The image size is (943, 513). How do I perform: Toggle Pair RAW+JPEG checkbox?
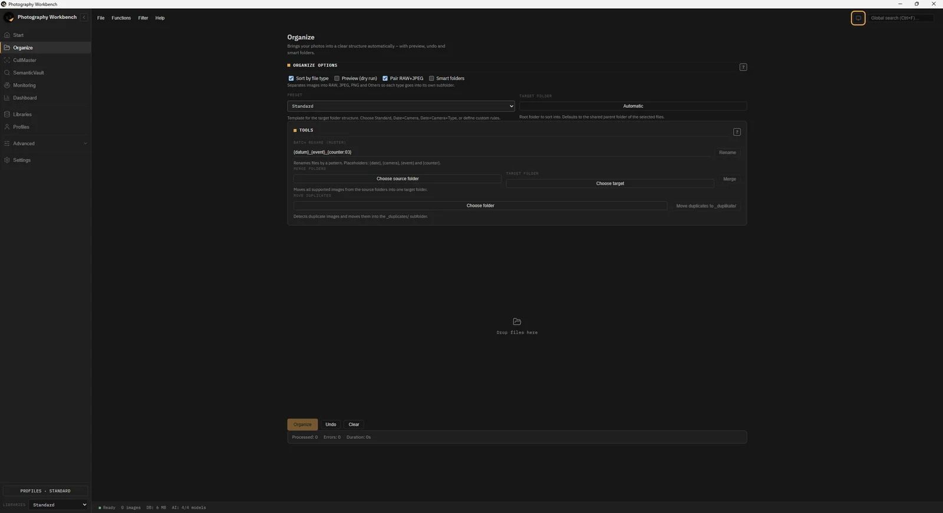(x=385, y=78)
